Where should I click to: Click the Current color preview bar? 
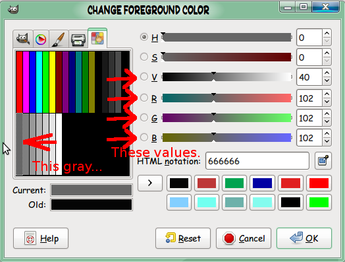pyautogui.click(x=92, y=190)
